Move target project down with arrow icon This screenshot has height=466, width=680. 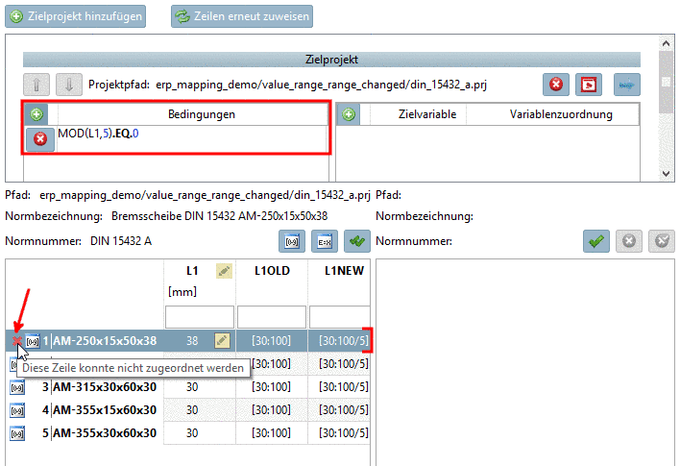pyautogui.click(x=69, y=85)
